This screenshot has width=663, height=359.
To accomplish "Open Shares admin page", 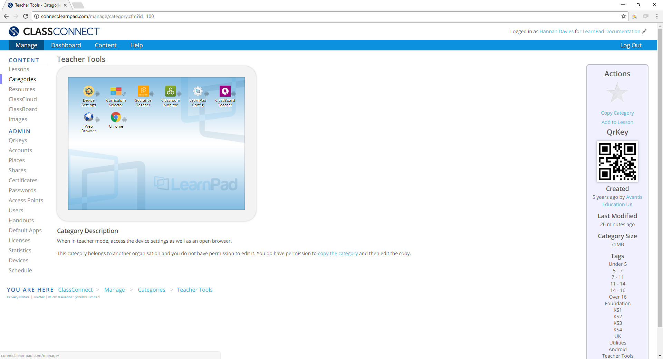I will click(x=17, y=171).
